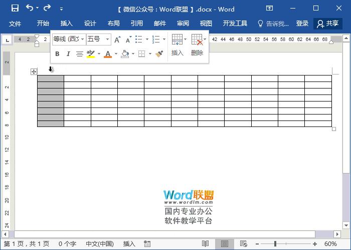Open the 视图 tab
The height and width of the screenshot is (250, 351).
coord(206,23)
